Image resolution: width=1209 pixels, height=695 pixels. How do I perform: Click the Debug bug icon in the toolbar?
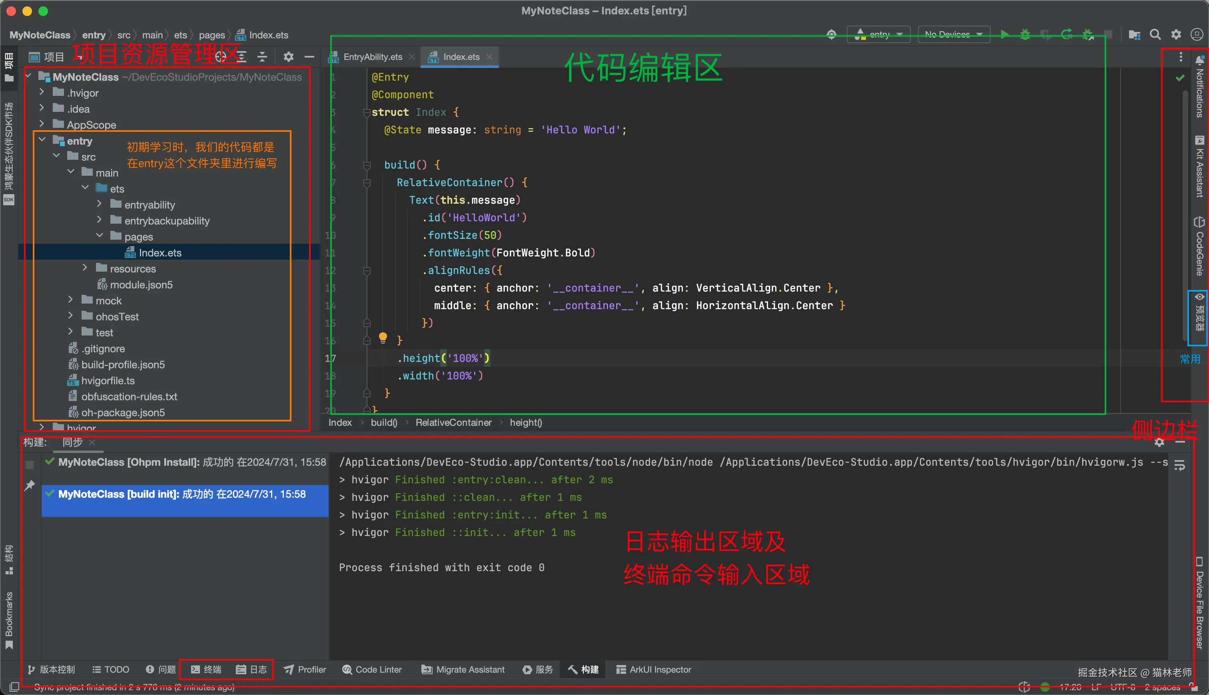tap(1025, 34)
